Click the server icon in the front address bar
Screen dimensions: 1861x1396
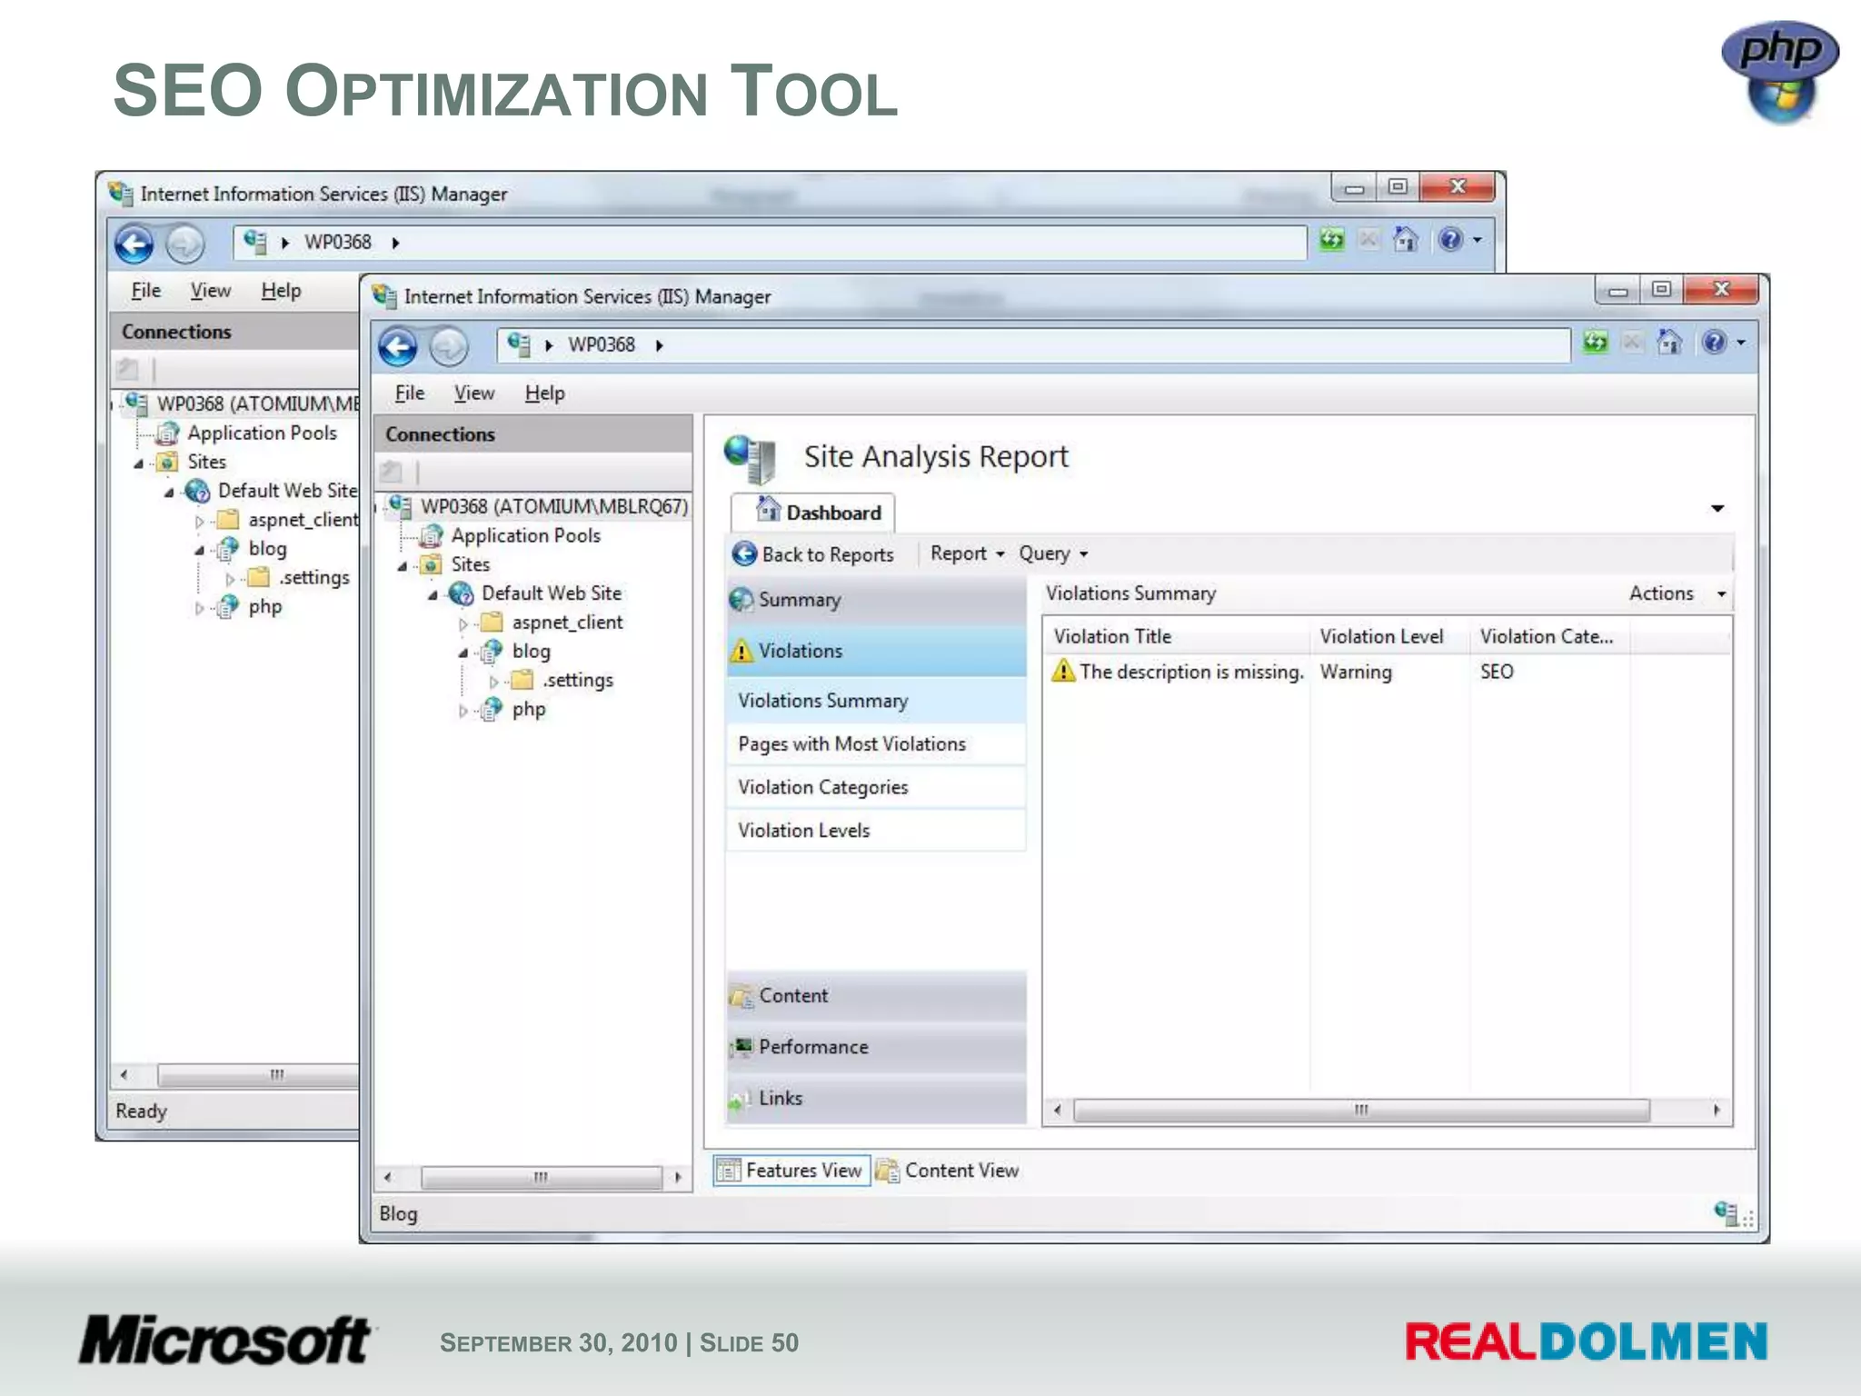519,344
